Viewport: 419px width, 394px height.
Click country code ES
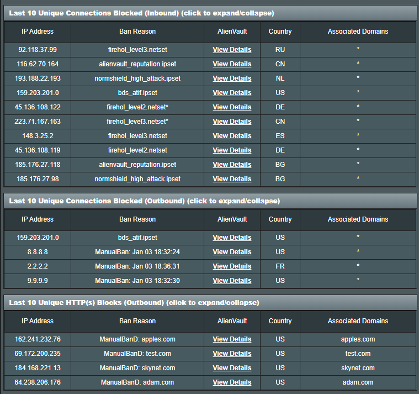280,136
